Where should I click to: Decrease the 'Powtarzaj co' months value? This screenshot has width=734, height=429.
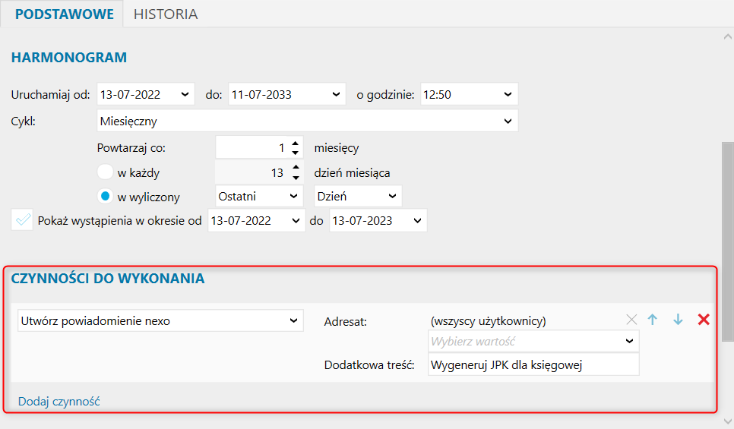click(x=295, y=153)
